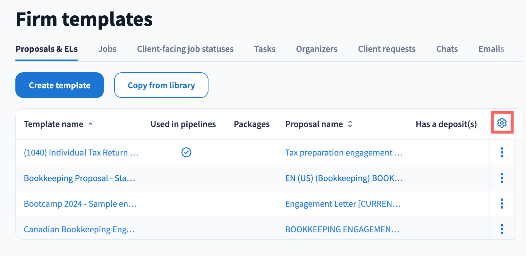
Task: Switch to the Jobs tab
Action: point(107,49)
